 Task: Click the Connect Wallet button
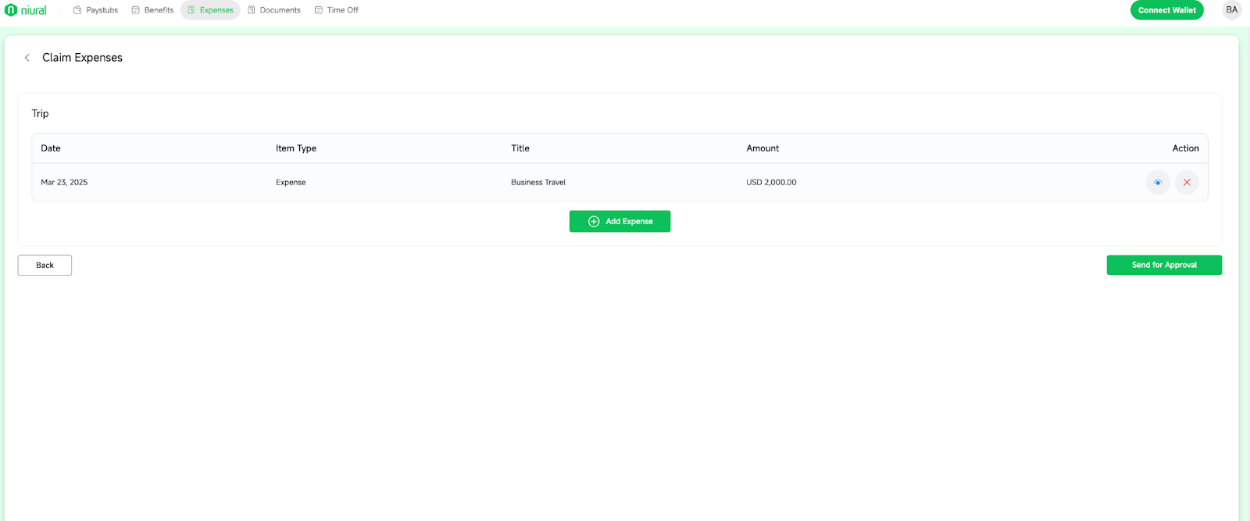coord(1166,10)
